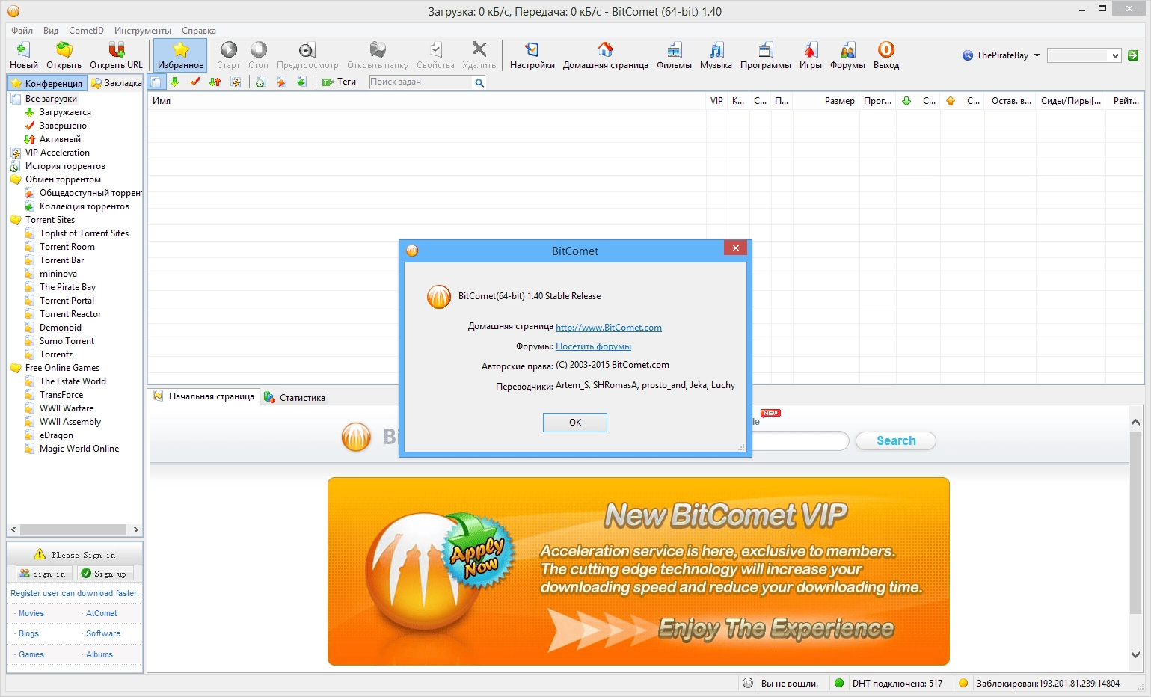
Task: Open Настройки from the toolbar
Action: tap(532, 55)
